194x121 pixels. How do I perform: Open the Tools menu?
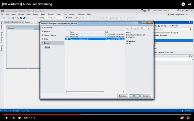point(59,14)
